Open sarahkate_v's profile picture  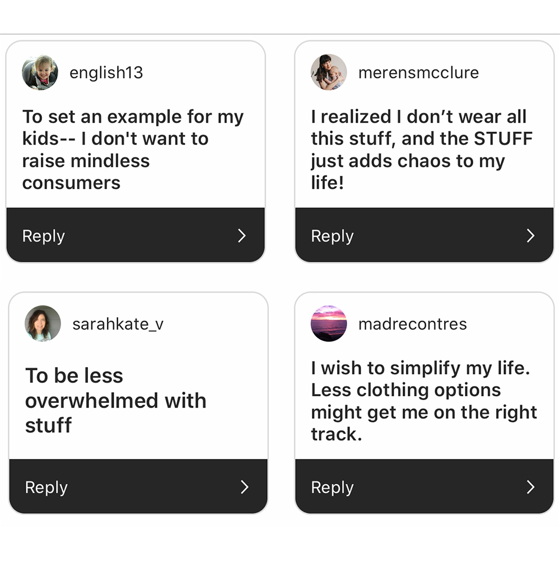click(43, 323)
